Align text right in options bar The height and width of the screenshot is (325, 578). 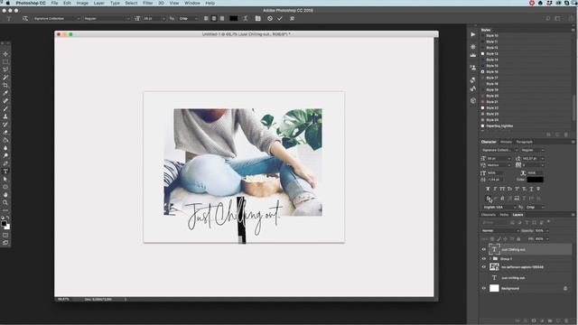[222, 18]
